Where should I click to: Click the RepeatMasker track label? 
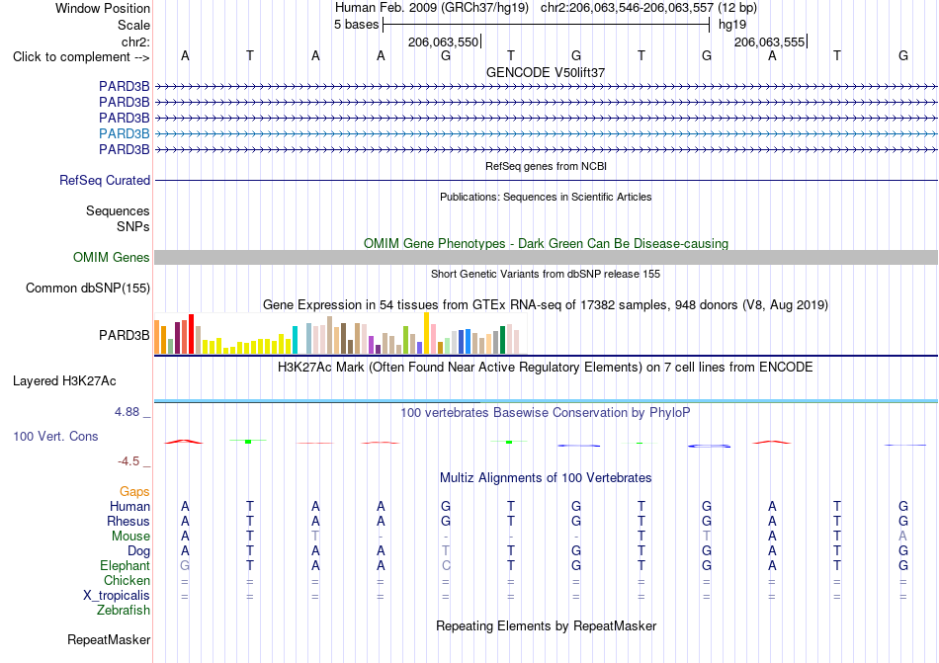point(109,639)
